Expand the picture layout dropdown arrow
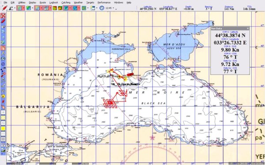 coord(97,8)
